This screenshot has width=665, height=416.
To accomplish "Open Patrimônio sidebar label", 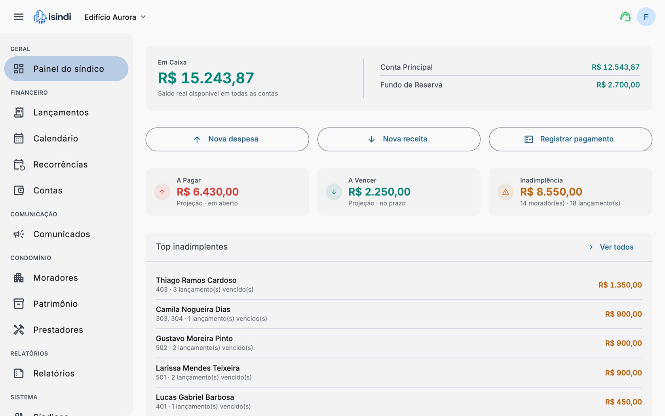I will (55, 303).
